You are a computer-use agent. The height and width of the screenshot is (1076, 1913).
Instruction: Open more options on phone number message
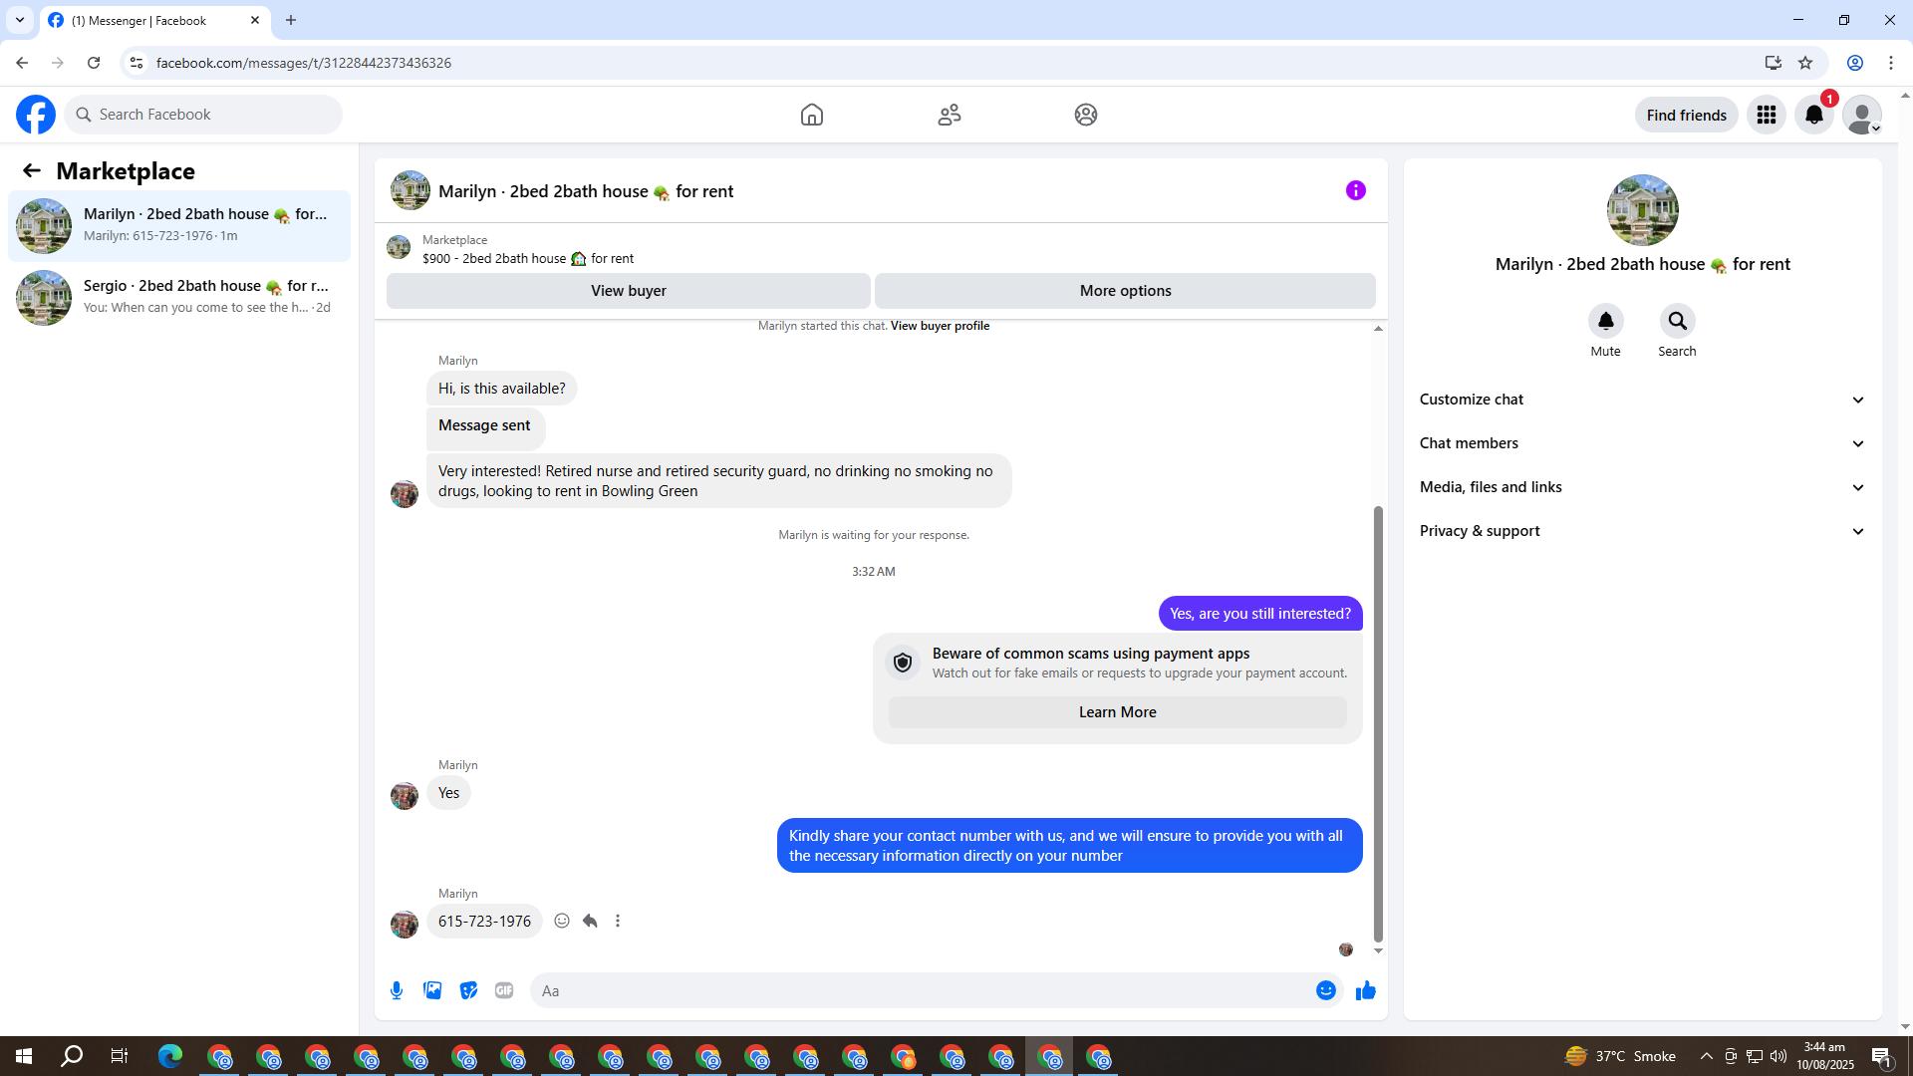pyautogui.click(x=618, y=921)
